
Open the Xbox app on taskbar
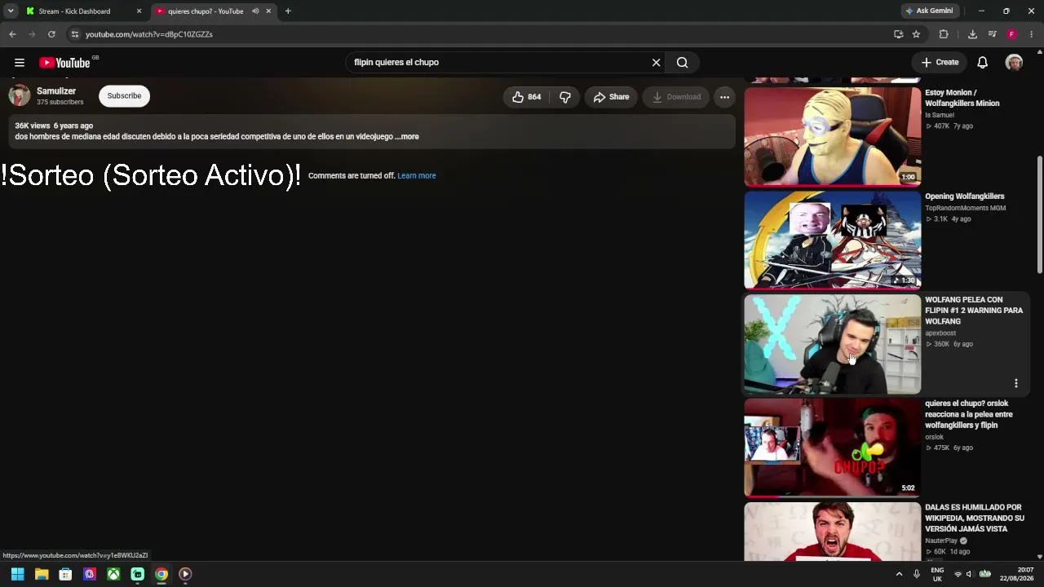pos(113,574)
